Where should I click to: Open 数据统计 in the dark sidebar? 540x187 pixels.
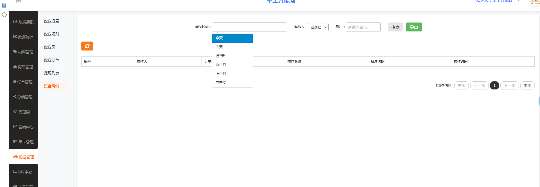click(23, 37)
